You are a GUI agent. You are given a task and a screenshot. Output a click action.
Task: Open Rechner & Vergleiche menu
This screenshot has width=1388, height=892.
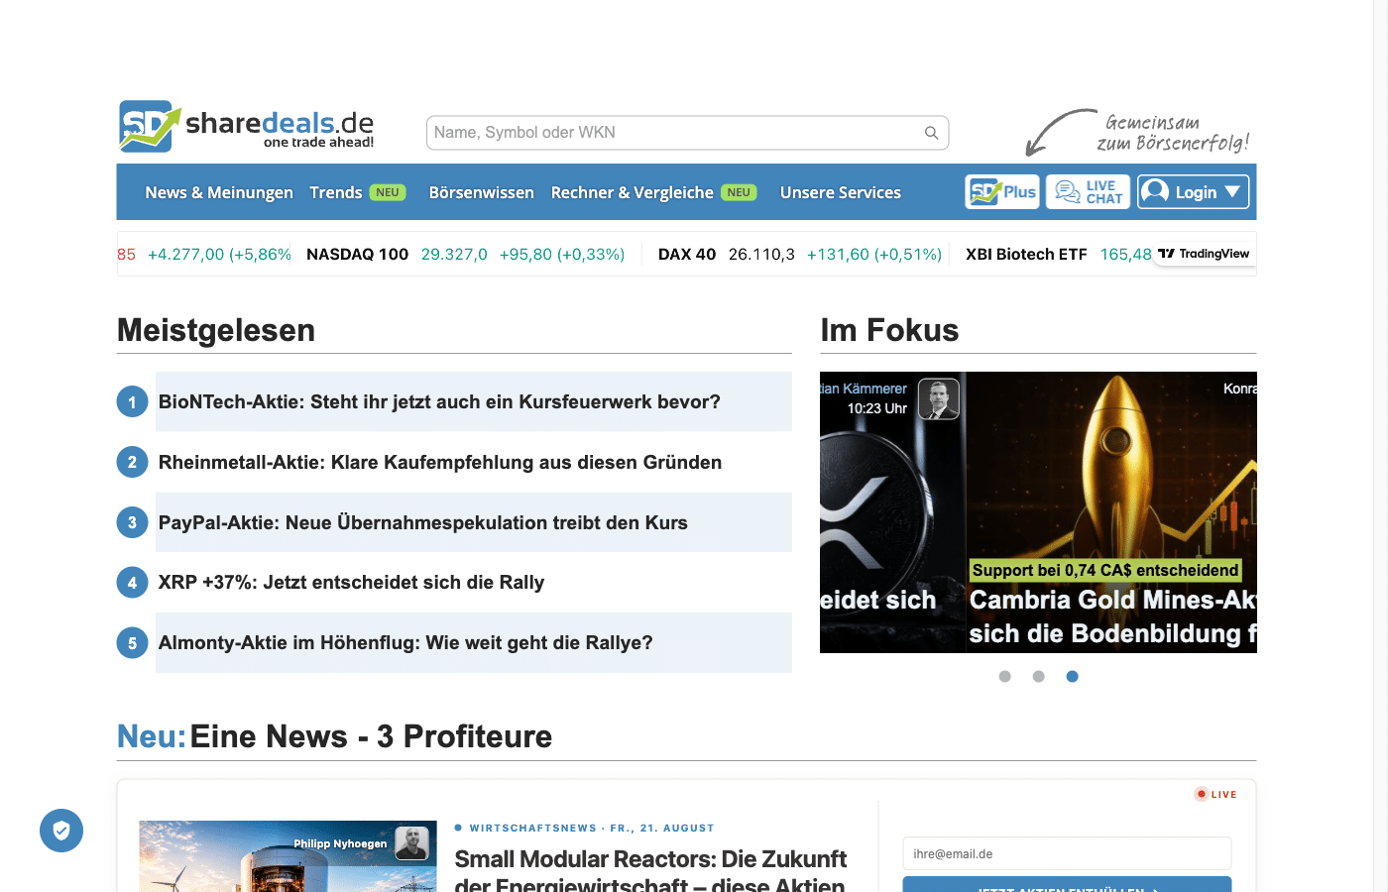tap(633, 192)
